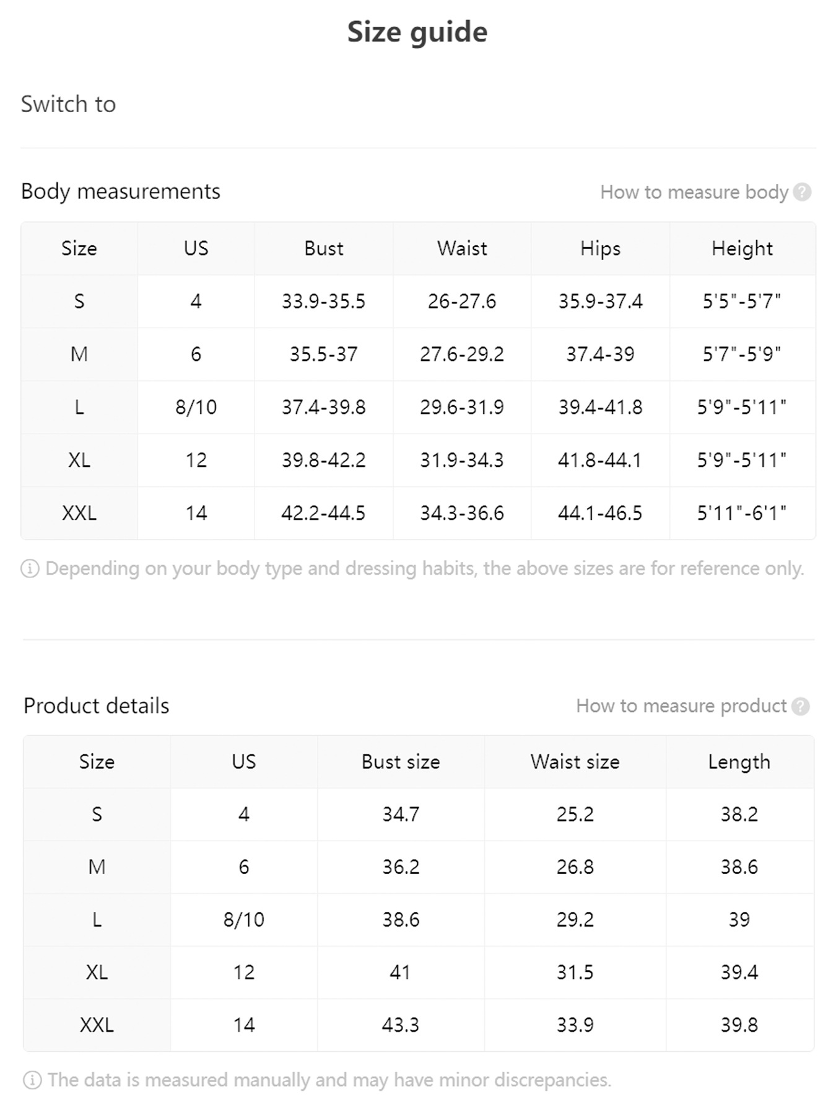Click the product waist size value 31.5
Image resolution: width=836 pixels, height=1115 pixels.
[x=575, y=973]
